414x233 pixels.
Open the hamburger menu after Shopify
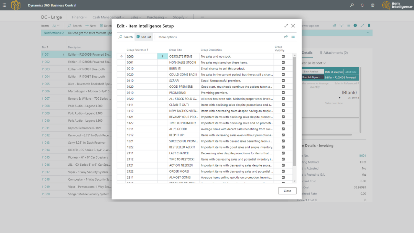(202, 17)
